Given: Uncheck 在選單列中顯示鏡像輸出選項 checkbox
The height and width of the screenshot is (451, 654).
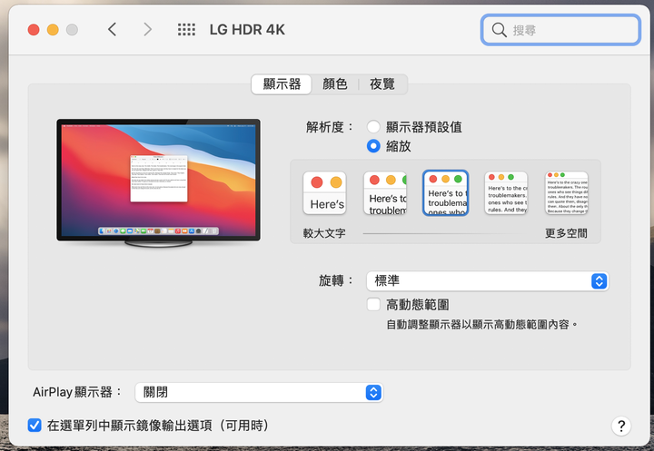Looking at the screenshot, I should 35,426.
